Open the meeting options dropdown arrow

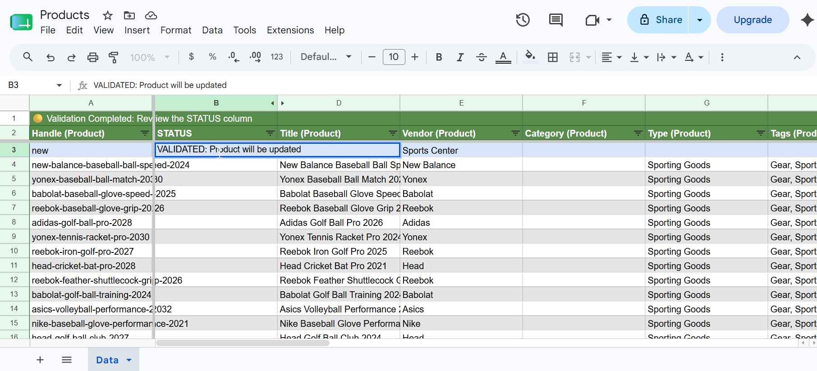tap(609, 20)
